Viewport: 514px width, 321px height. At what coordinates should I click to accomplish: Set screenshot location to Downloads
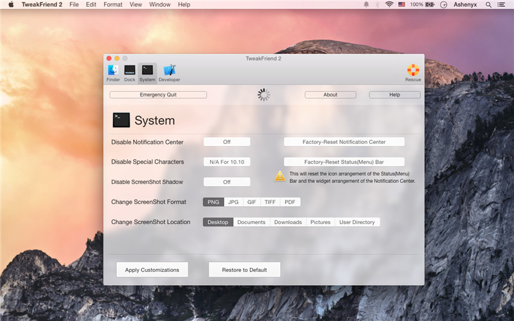(x=288, y=222)
